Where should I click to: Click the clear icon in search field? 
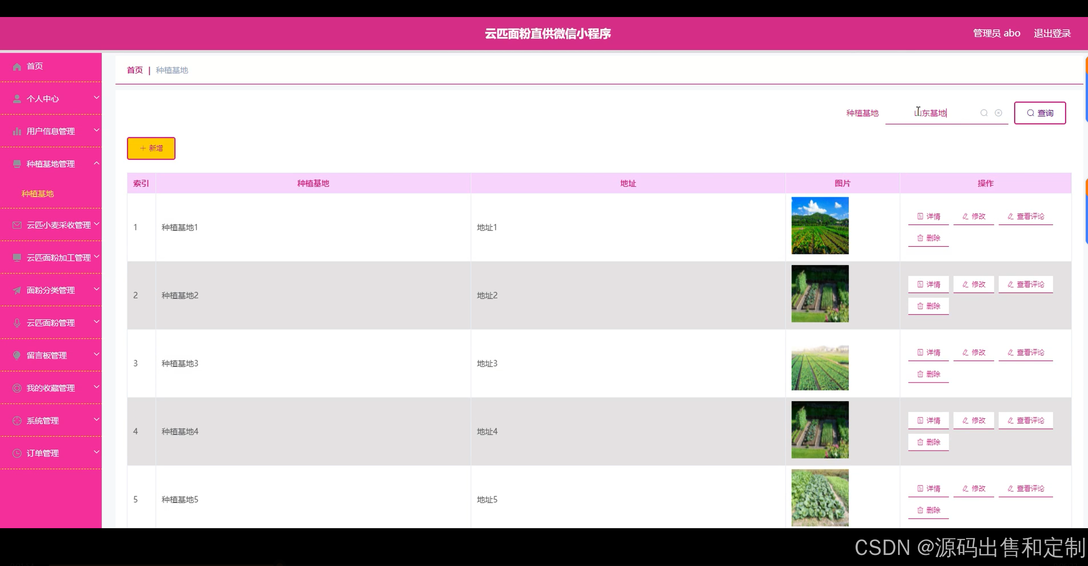click(x=998, y=113)
